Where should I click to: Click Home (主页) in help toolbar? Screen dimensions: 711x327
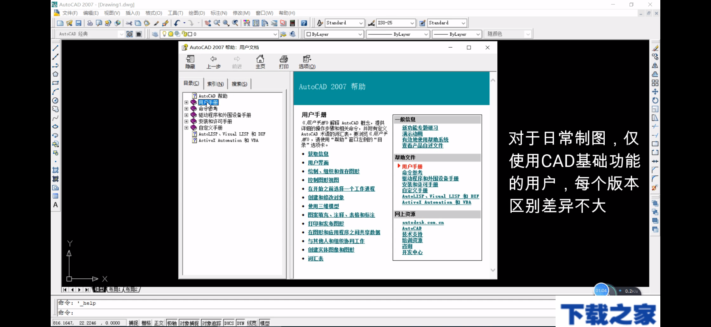(x=260, y=62)
